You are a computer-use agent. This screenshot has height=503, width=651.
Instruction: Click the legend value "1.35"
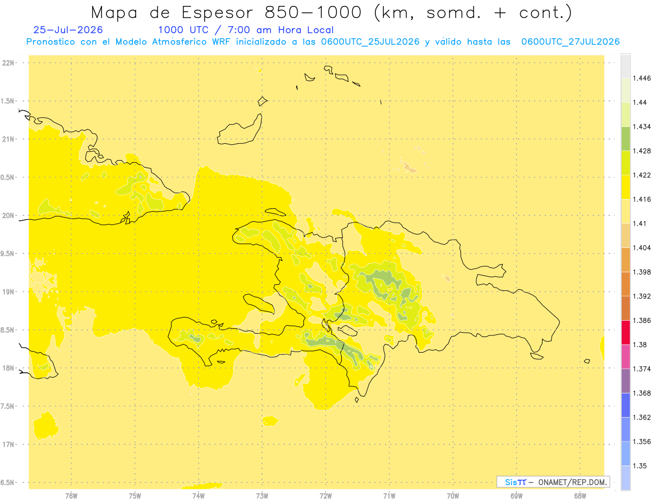click(640, 466)
